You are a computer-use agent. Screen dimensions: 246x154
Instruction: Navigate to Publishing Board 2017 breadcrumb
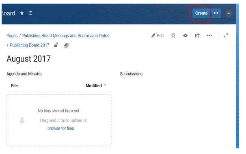(30, 45)
